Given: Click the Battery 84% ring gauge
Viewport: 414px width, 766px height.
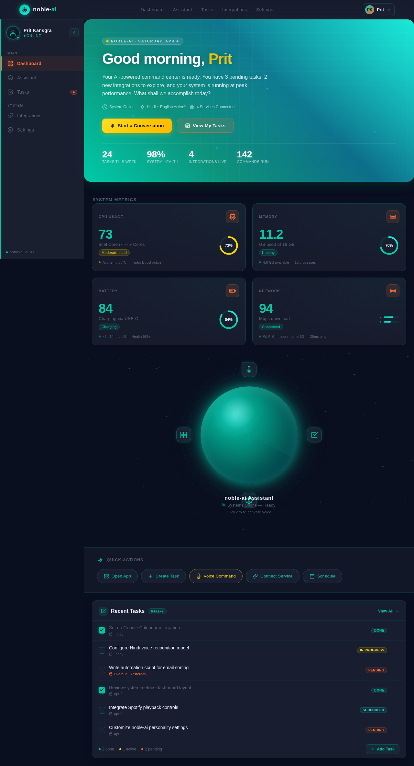Looking at the screenshot, I should (x=229, y=320).
